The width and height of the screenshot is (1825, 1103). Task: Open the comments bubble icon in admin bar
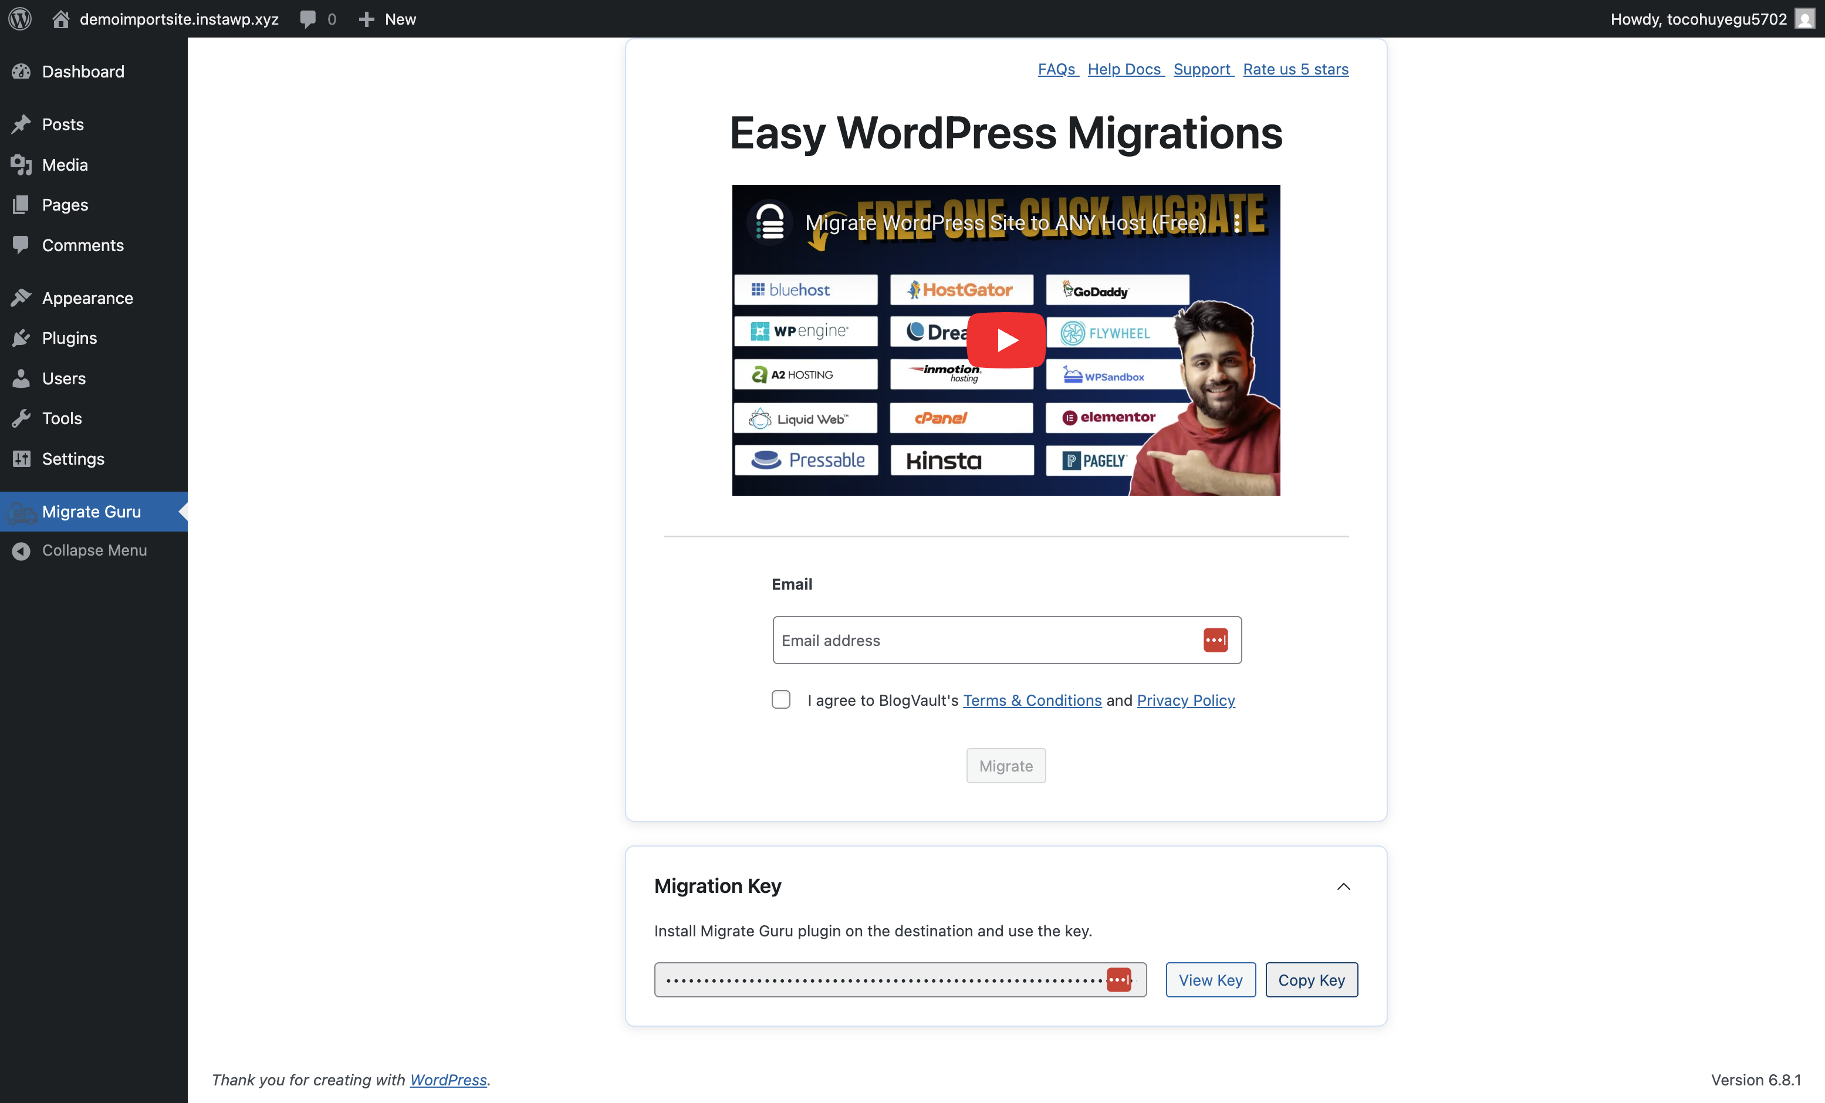pyautogui.click(x=307, y=19)
